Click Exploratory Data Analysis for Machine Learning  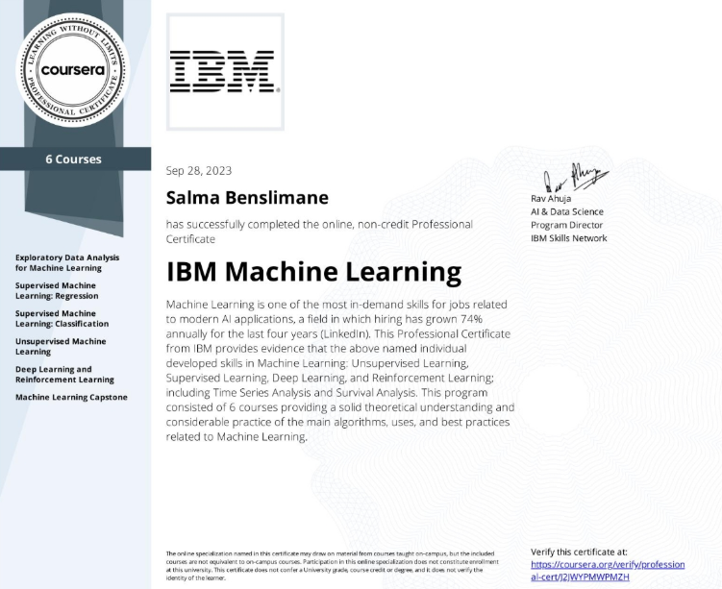click(x=67, y=262)
